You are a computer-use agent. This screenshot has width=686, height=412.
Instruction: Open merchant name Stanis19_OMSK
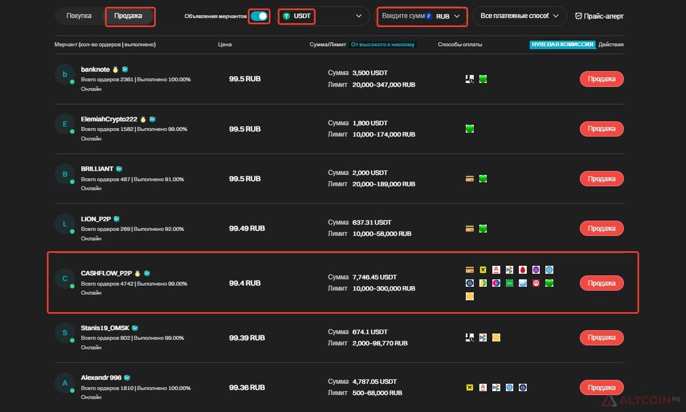[106, 328]
